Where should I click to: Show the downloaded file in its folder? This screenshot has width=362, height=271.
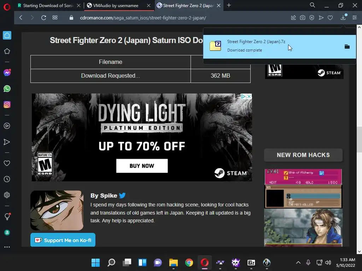coord(347,47)
